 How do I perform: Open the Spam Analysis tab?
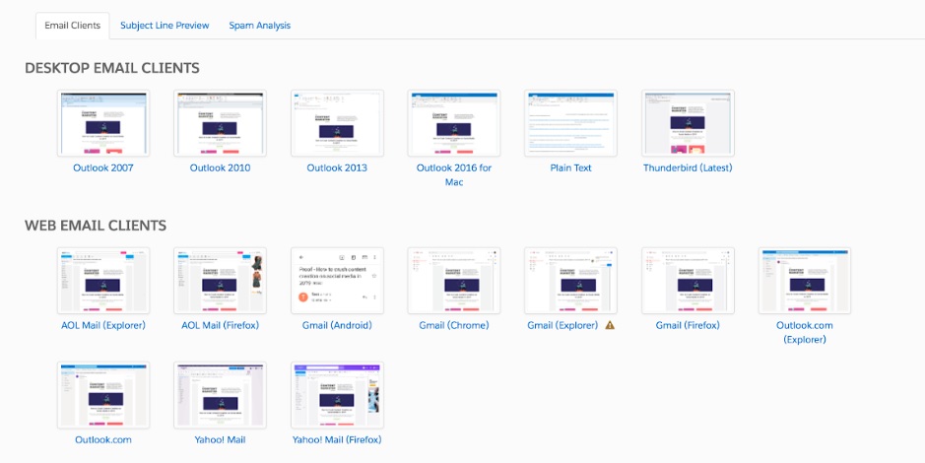click(259, 26)
